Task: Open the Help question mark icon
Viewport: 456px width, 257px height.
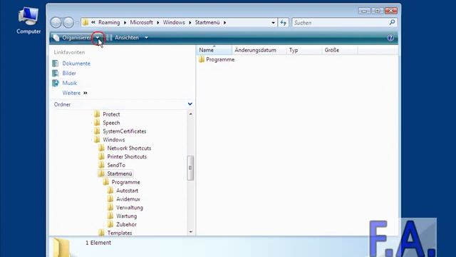Action: coord(390,38)
